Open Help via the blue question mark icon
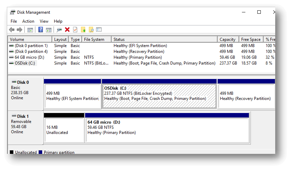This screenshot has width=291, height=170. tap(40, 30)
